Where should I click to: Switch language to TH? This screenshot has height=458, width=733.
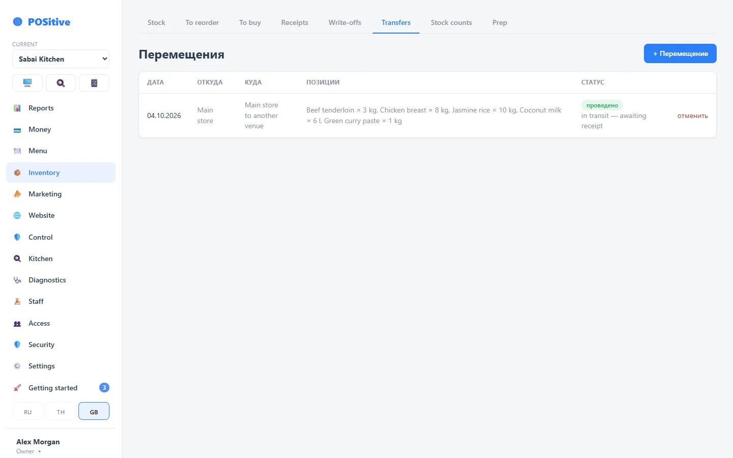click(x=61, y=411)
